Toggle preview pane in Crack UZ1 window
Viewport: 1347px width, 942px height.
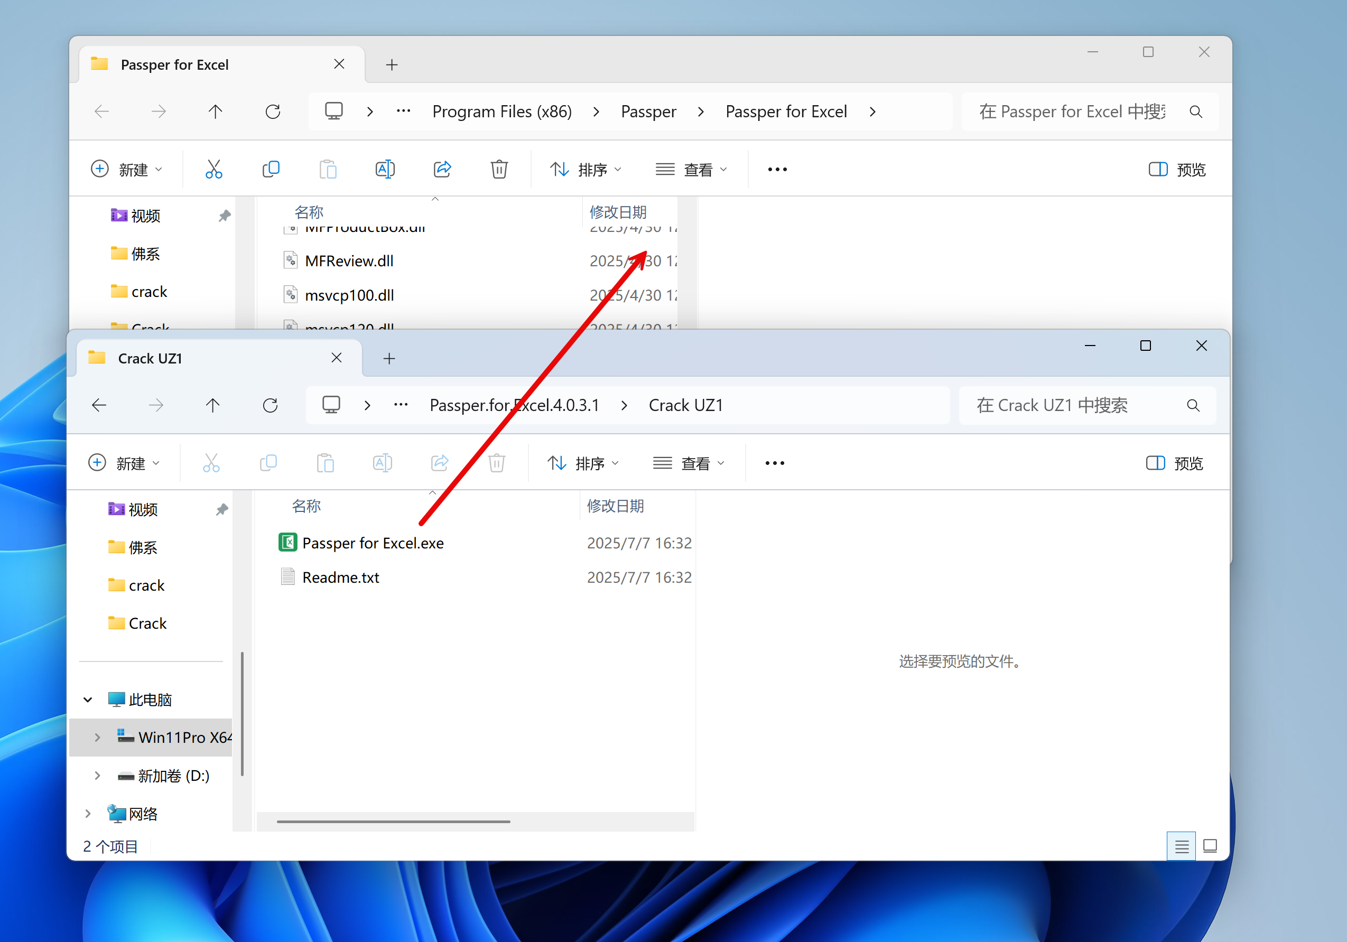click(1174, 463)
